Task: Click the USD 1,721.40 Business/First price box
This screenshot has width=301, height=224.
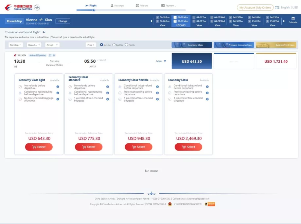Action: [276, 61]
